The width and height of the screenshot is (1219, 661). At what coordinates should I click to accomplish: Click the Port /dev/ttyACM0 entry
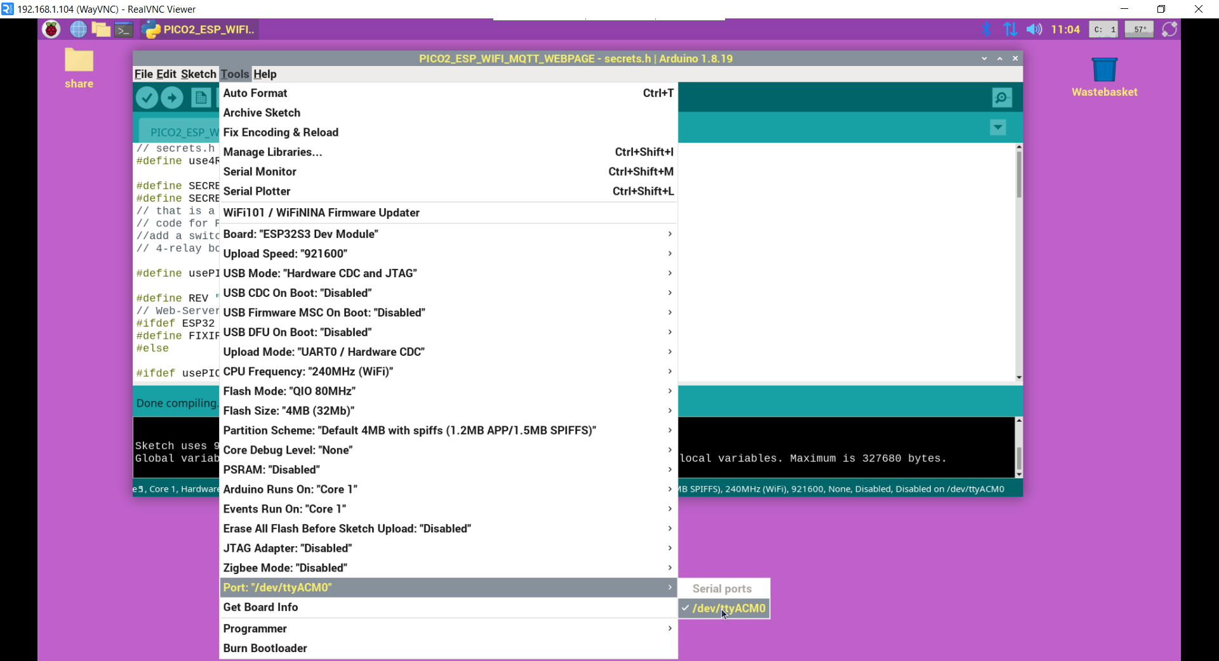pos(448,588)
